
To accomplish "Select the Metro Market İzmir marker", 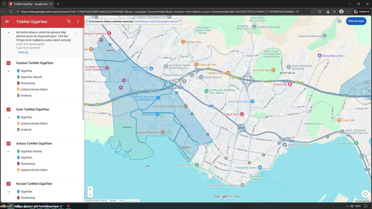I will [x=151, y=69].
